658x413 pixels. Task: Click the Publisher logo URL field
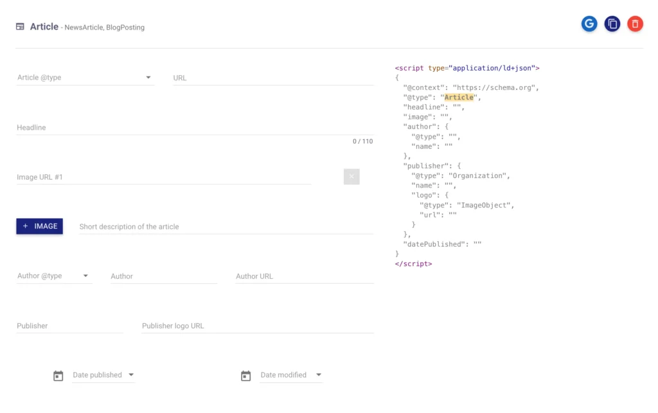[258, 326]
